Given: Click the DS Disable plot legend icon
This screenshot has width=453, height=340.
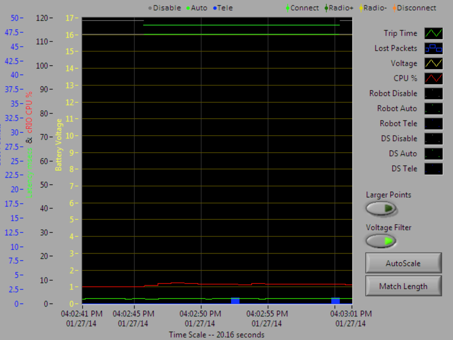Looking at the screenshot, I should 434,139.
